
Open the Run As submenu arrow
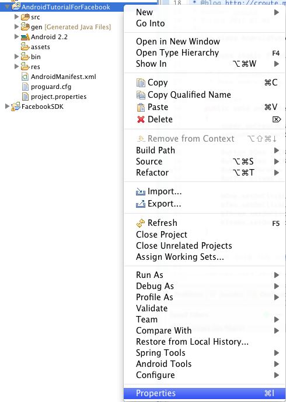coord(277,275)
